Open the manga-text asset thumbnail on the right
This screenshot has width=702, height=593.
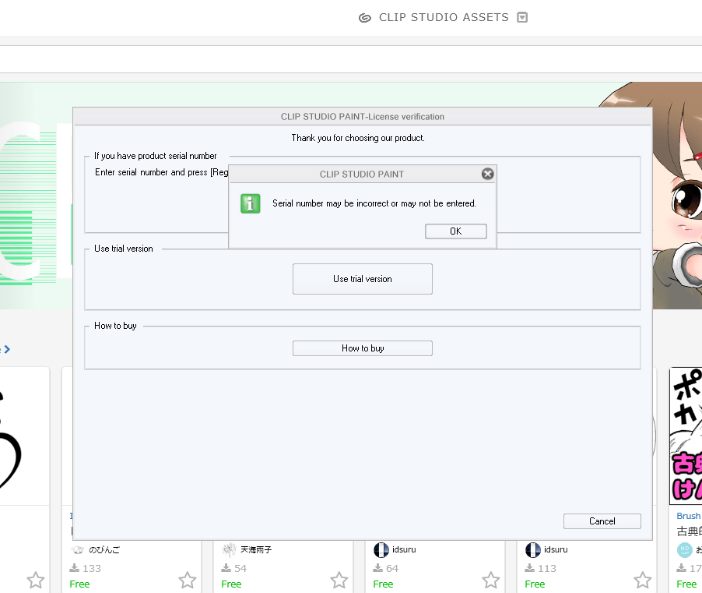pyautogui.click(x=686, y=436)
